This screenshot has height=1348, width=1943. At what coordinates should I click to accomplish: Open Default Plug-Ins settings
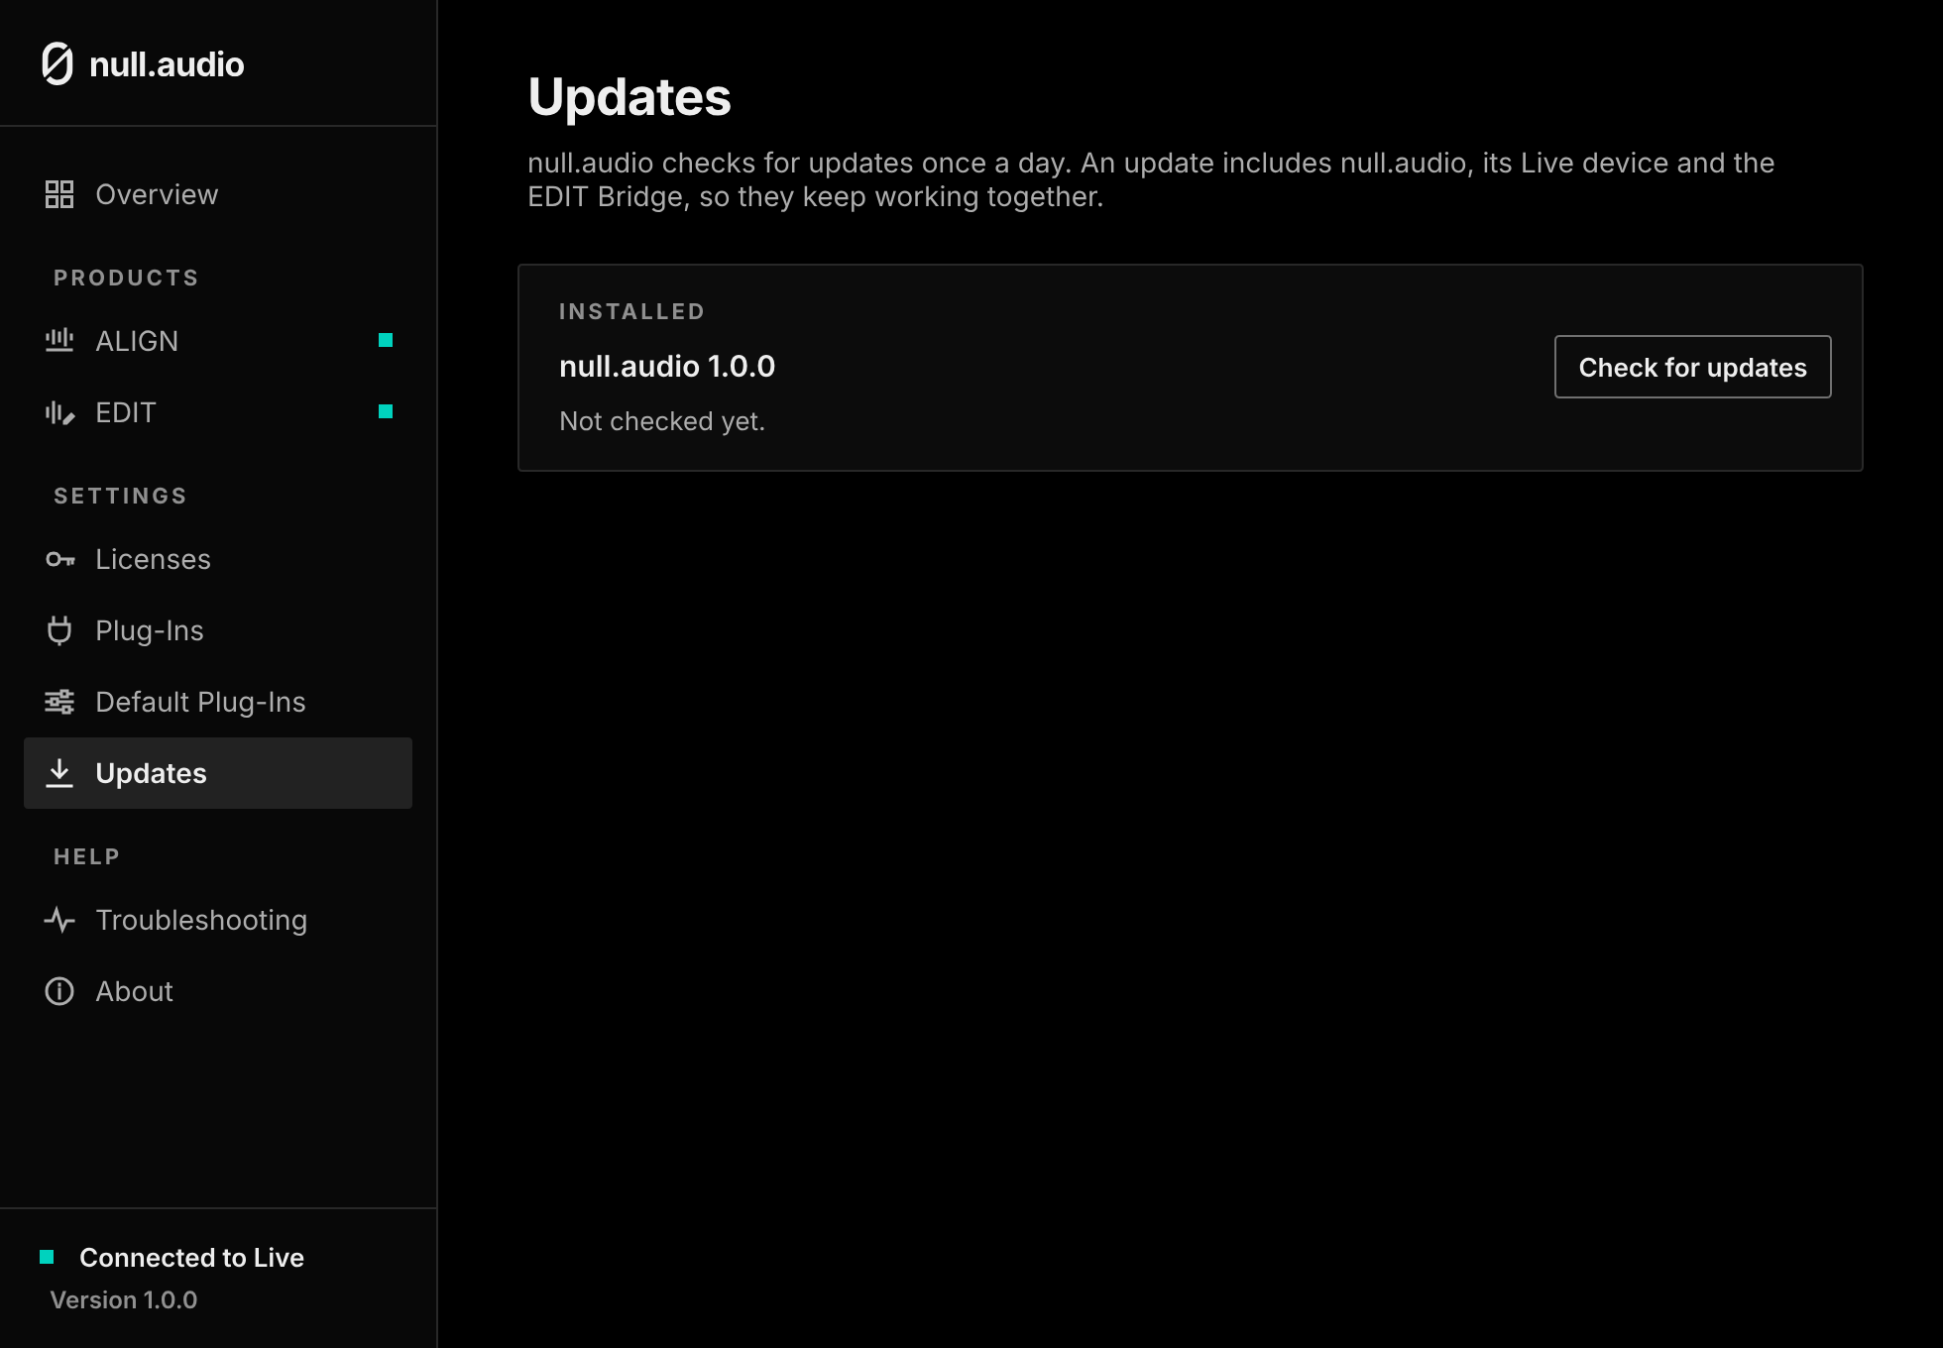point(218,702)
